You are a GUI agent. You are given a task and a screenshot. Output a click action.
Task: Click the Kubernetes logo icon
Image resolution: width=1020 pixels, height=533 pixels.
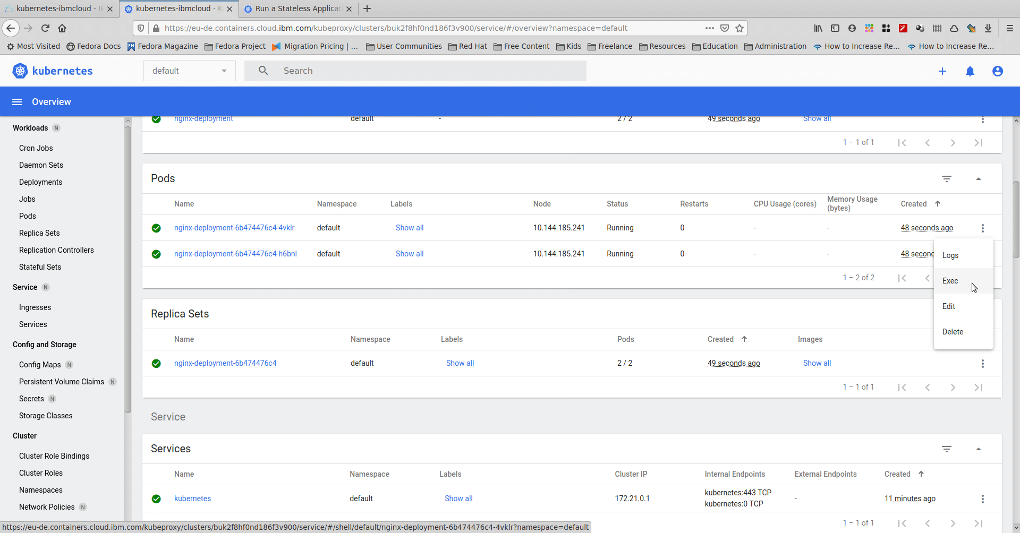tap(20, 71)
